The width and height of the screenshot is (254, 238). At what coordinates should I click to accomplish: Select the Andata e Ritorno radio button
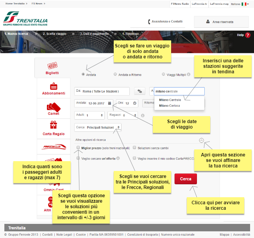pyautogui.click(x=115, y=74)
